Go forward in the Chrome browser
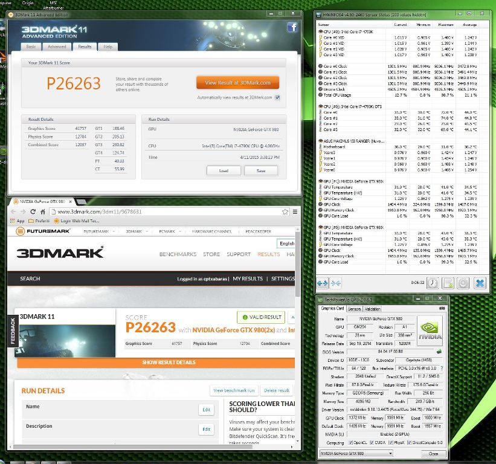496x464 pixels. [x=23, y=211]
